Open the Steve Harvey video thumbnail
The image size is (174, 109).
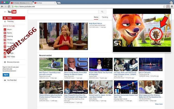tap(76, 64)
